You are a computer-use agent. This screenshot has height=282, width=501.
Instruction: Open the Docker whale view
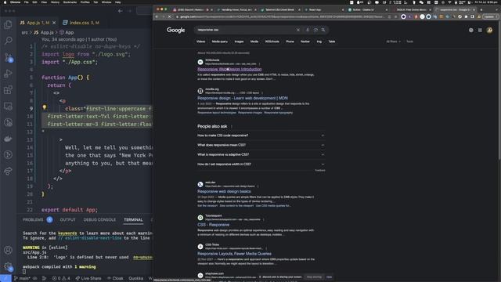[9, 139]
